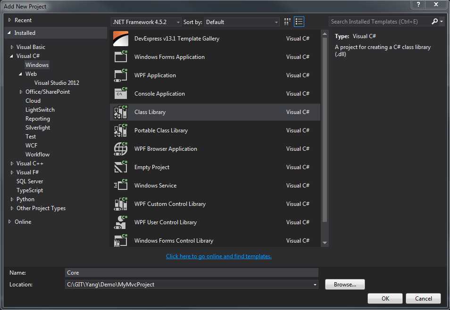Click the template list scroll up arrow
The height and width of the screenshot is (310, 450).
point(325,34)
